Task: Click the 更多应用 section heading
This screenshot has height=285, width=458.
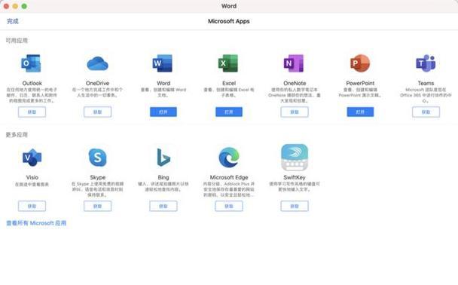Action: [17, 135]
